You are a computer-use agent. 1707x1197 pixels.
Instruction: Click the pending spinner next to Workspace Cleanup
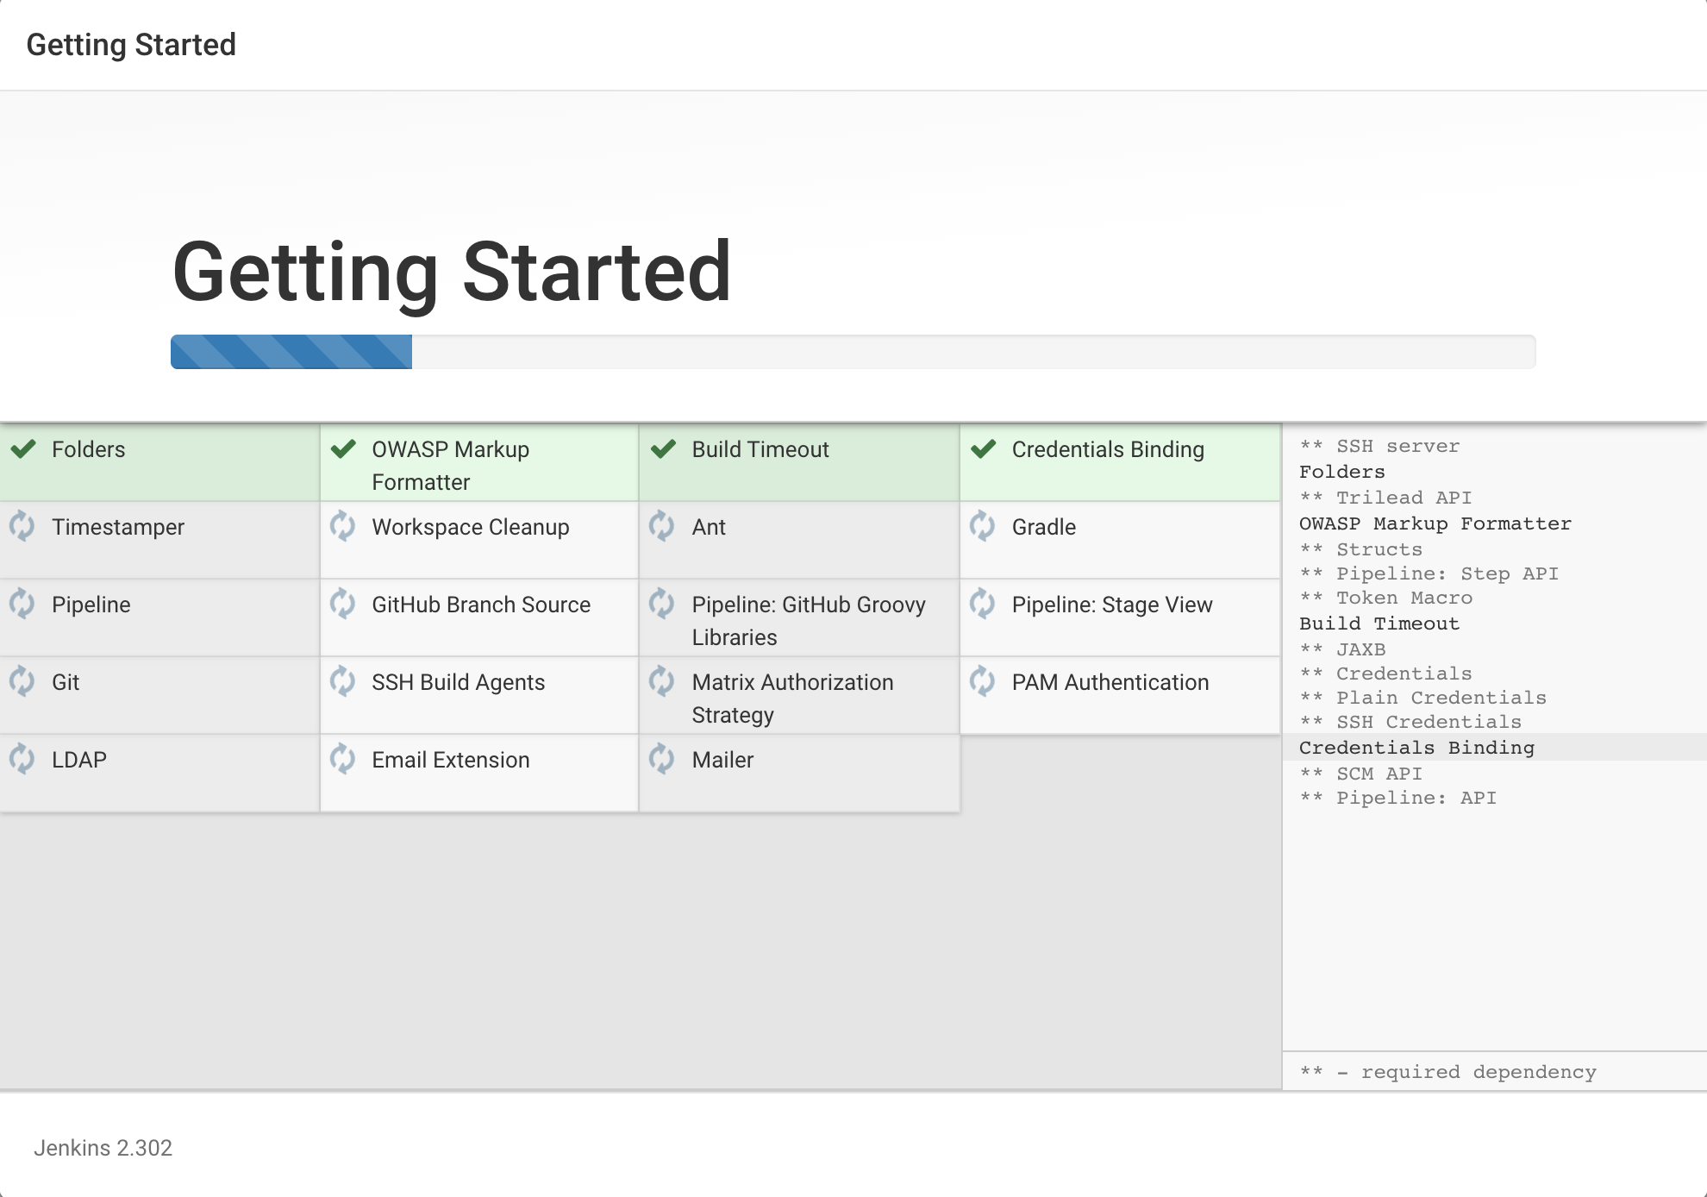pyautogui.click(x=342, y=525)
